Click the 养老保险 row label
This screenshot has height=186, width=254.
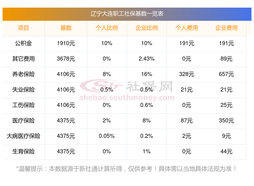(x=24, y=74)
